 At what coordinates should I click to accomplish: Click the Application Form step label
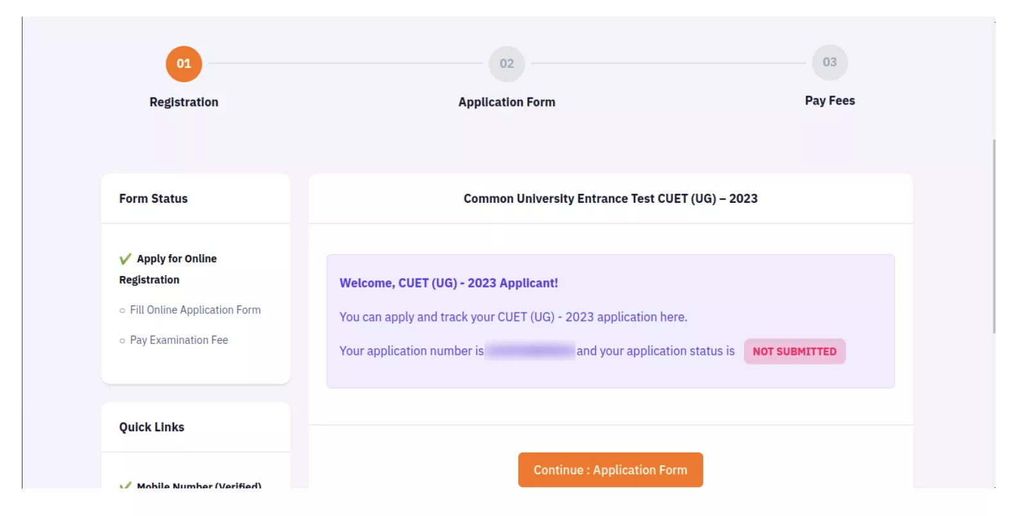coord(507,102)
